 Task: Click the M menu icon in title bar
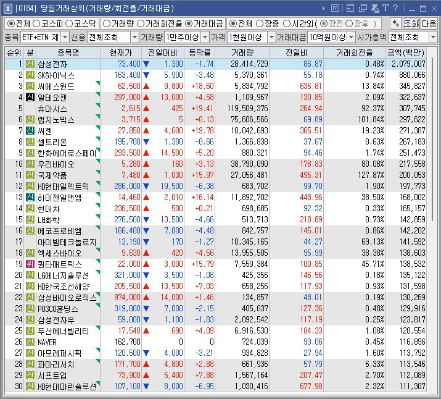(335, 9)
